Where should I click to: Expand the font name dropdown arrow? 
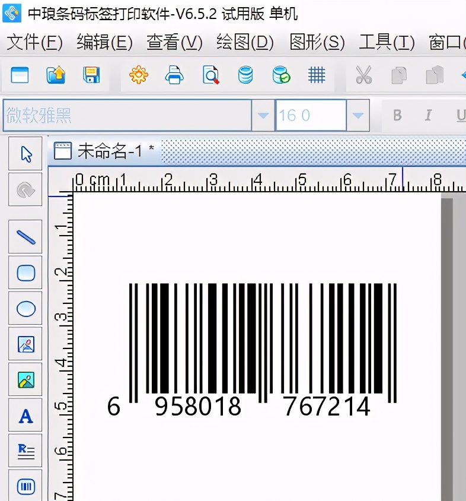[x=263, y=115]
